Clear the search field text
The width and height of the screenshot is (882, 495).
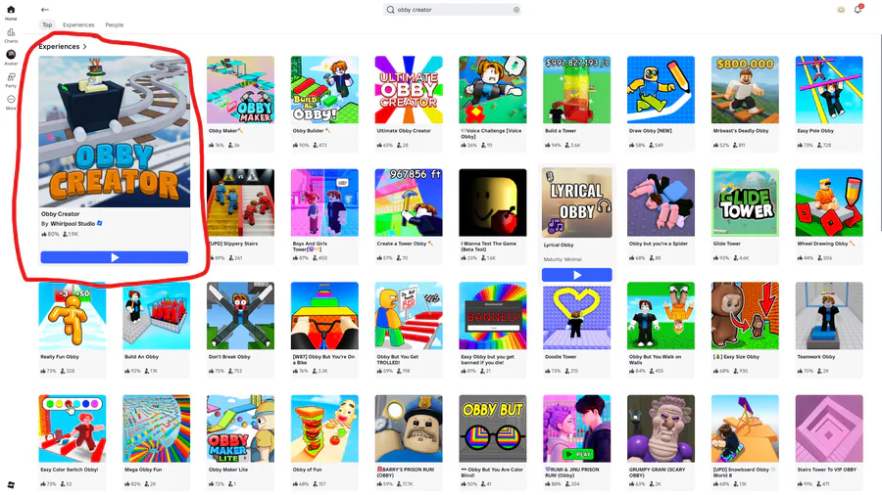pyautogui.click(x=515, y=10)
